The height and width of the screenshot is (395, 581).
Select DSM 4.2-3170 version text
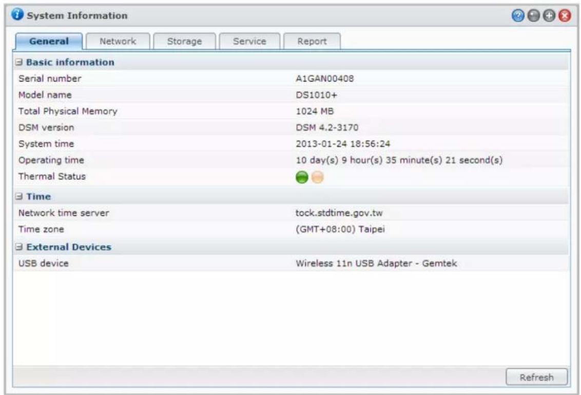coord(327,127)
